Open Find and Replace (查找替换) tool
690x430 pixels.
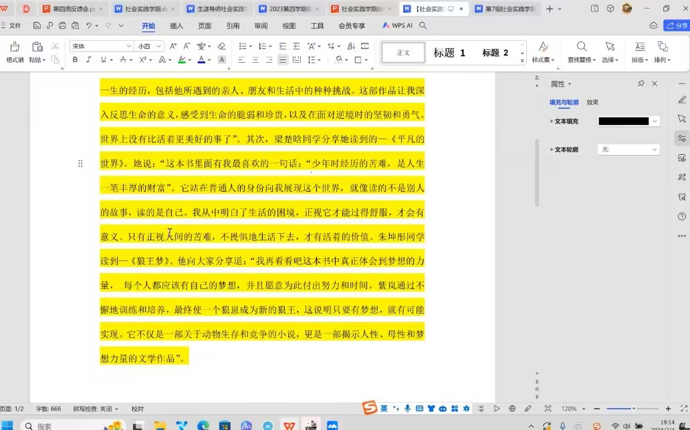click(x=582, y=47)
